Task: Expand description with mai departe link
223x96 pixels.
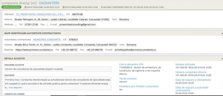Action: click(x=15, y=87)
